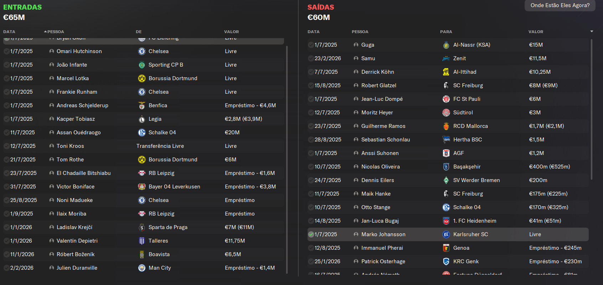
Task: Click the SV Werder Bremen crest
Action: click(446, 180)
